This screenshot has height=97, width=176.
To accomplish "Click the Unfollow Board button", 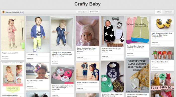I will (x=82, y=12).
